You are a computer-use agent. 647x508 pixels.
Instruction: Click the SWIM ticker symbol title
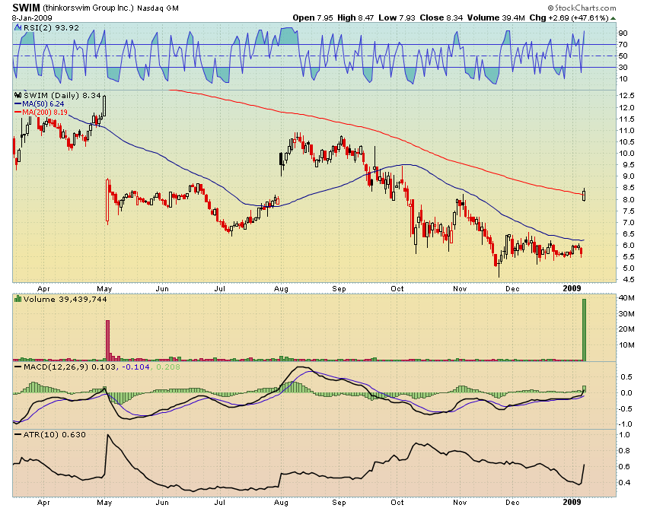click(x=27, y=8)
